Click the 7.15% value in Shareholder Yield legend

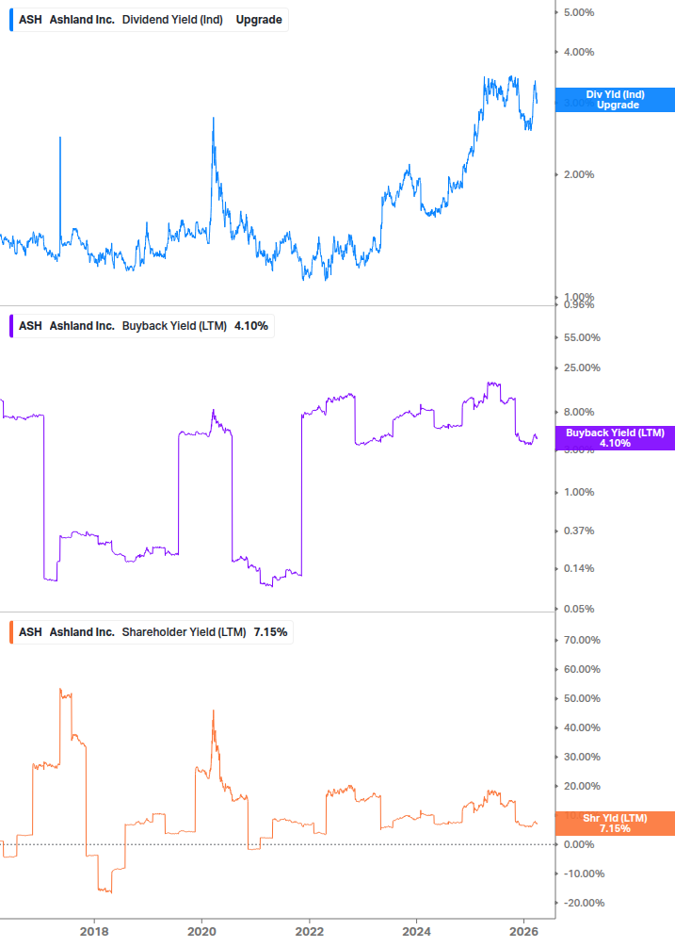(270, 632)
